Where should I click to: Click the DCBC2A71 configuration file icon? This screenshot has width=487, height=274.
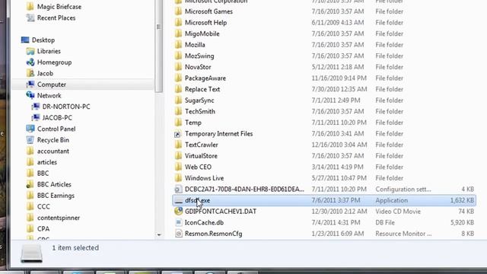(x=178, y=190)
